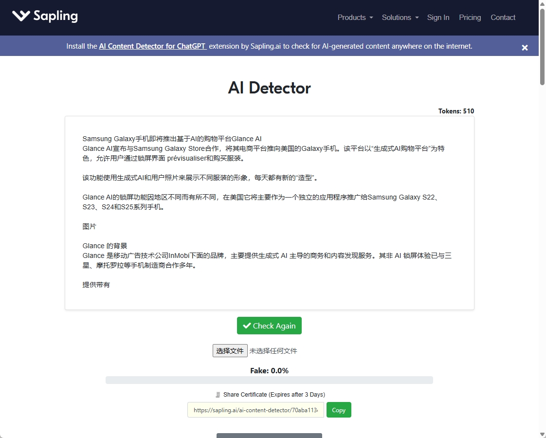The image size is (546, 438).
Task: Open the Products dropdown menu
Action: click(355, 18)
